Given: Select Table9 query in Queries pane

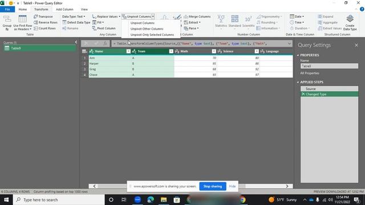Looking at the screenshot, I should pyautogui.click(x=39, y=48).
